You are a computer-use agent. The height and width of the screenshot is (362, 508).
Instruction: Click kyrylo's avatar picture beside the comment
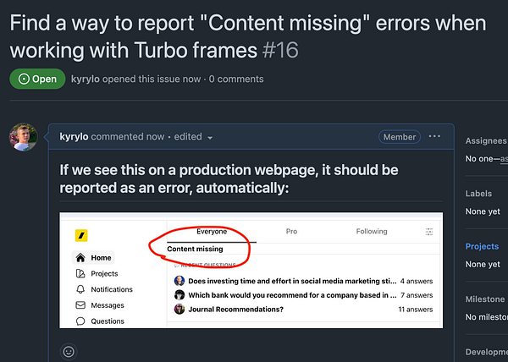click(x=23, y=137)
